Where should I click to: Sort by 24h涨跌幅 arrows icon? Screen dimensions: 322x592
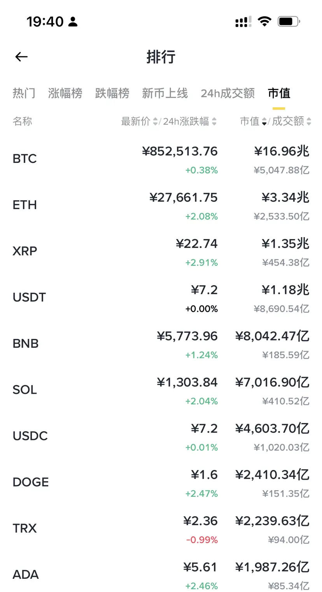214,122
